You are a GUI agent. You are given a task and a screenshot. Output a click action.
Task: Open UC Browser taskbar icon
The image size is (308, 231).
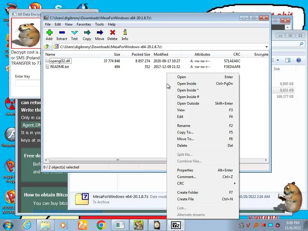tap(83, 225)
